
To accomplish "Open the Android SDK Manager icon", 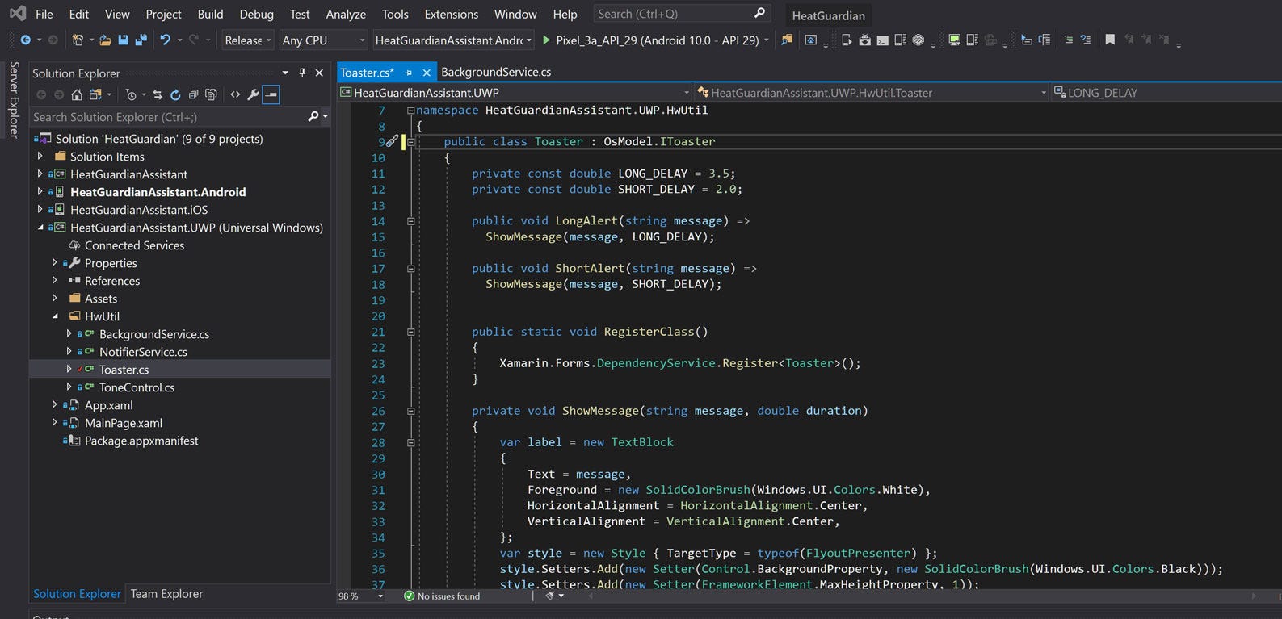I will (x=864, y=40).
